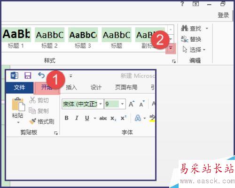The width and height of the screenshot is (235, 188).
Task: Open the 文件 file tab
Action: 19,87
